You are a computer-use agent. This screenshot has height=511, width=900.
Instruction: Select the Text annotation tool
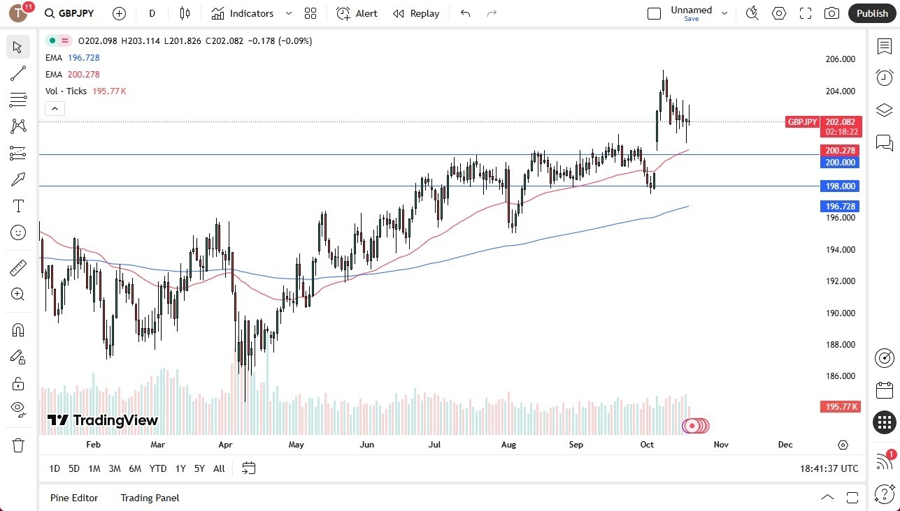point(18,205)
